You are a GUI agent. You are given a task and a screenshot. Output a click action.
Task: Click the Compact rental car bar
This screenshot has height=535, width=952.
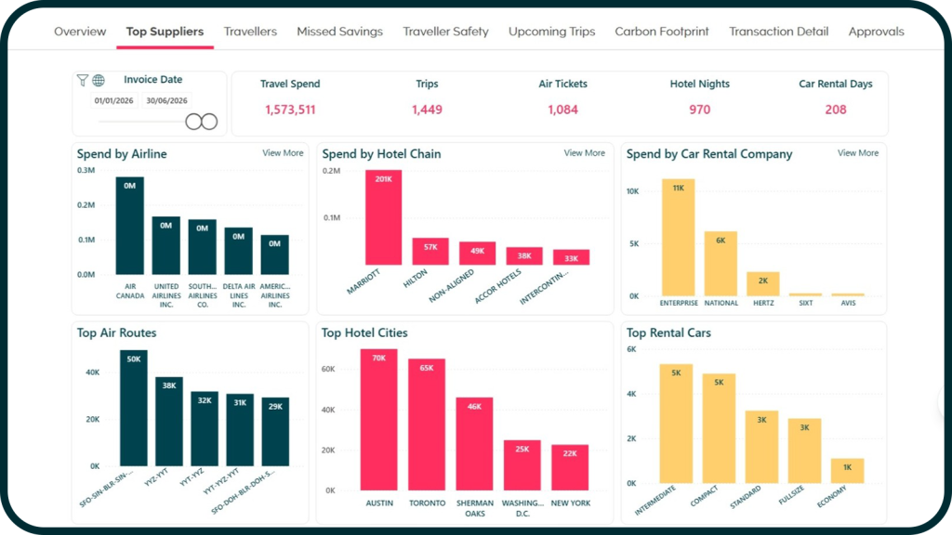719,428
